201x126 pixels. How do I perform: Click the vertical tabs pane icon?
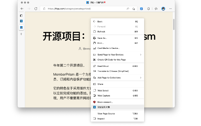21,15
